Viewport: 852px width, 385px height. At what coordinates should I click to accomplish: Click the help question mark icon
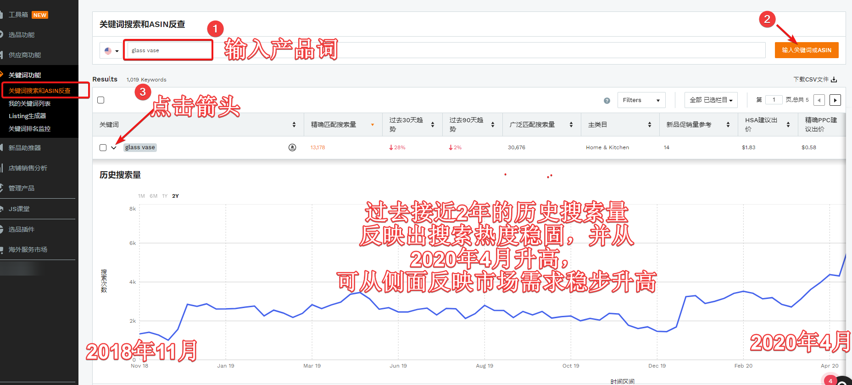(607, 101)
